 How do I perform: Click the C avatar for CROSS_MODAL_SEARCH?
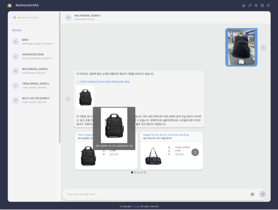[x=15, y=86]
